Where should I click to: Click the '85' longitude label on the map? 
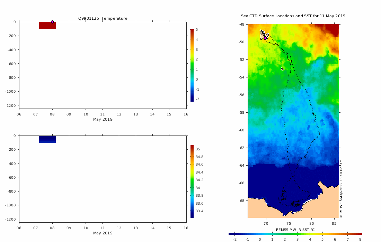point(334,224)
